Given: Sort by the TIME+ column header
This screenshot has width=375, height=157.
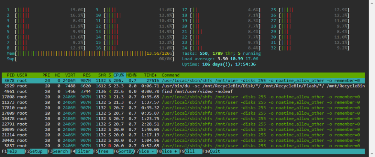Looking at the screenshot, I should (150, 75).
